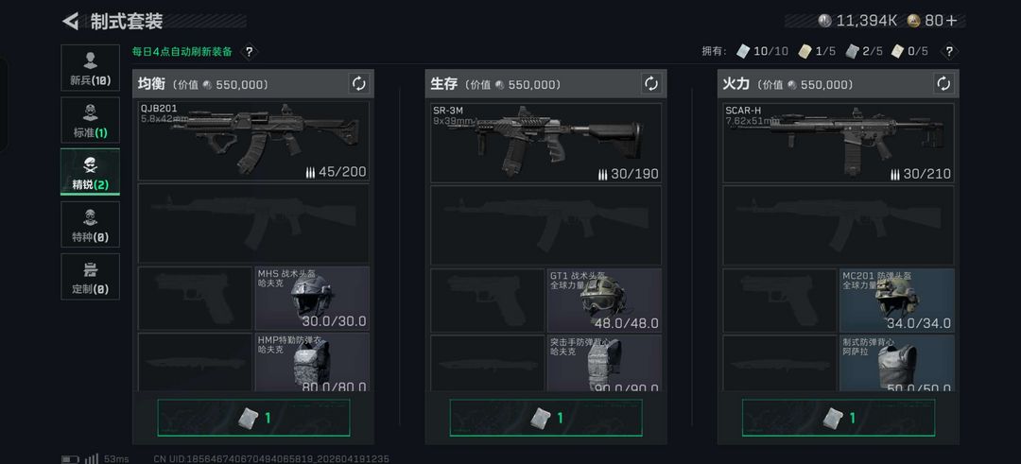The height and width of the screenshot is (464, 1021).
Task: Select the 标准(1) tier tab
Action: [91, 120]
